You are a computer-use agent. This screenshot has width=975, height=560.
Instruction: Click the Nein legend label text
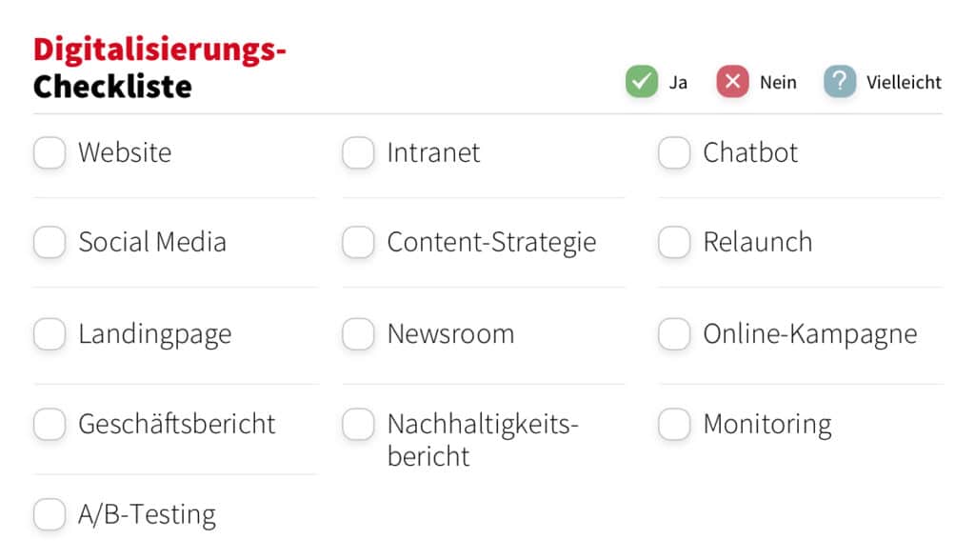coord(778,82)
